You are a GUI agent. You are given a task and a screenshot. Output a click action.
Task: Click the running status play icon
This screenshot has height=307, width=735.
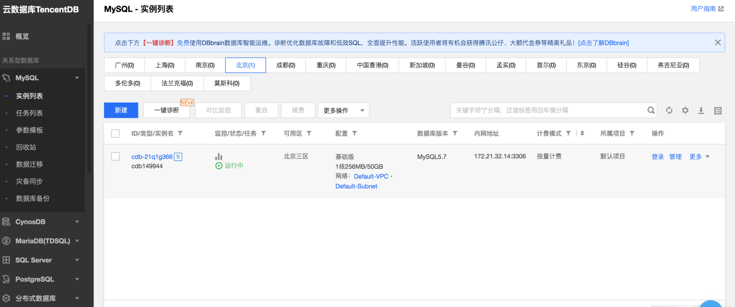coord(219,166)
